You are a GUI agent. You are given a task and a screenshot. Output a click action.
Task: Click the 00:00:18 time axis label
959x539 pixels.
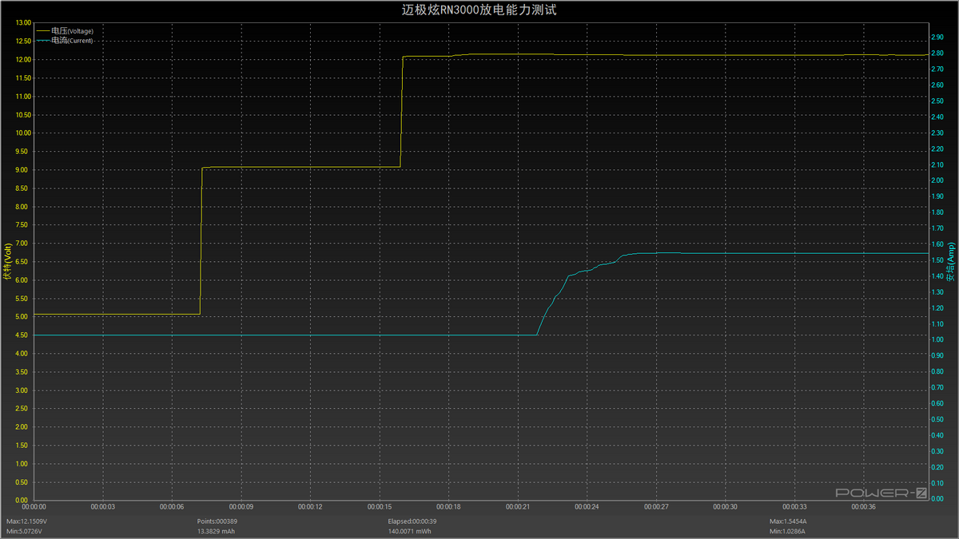pos(448,507)
